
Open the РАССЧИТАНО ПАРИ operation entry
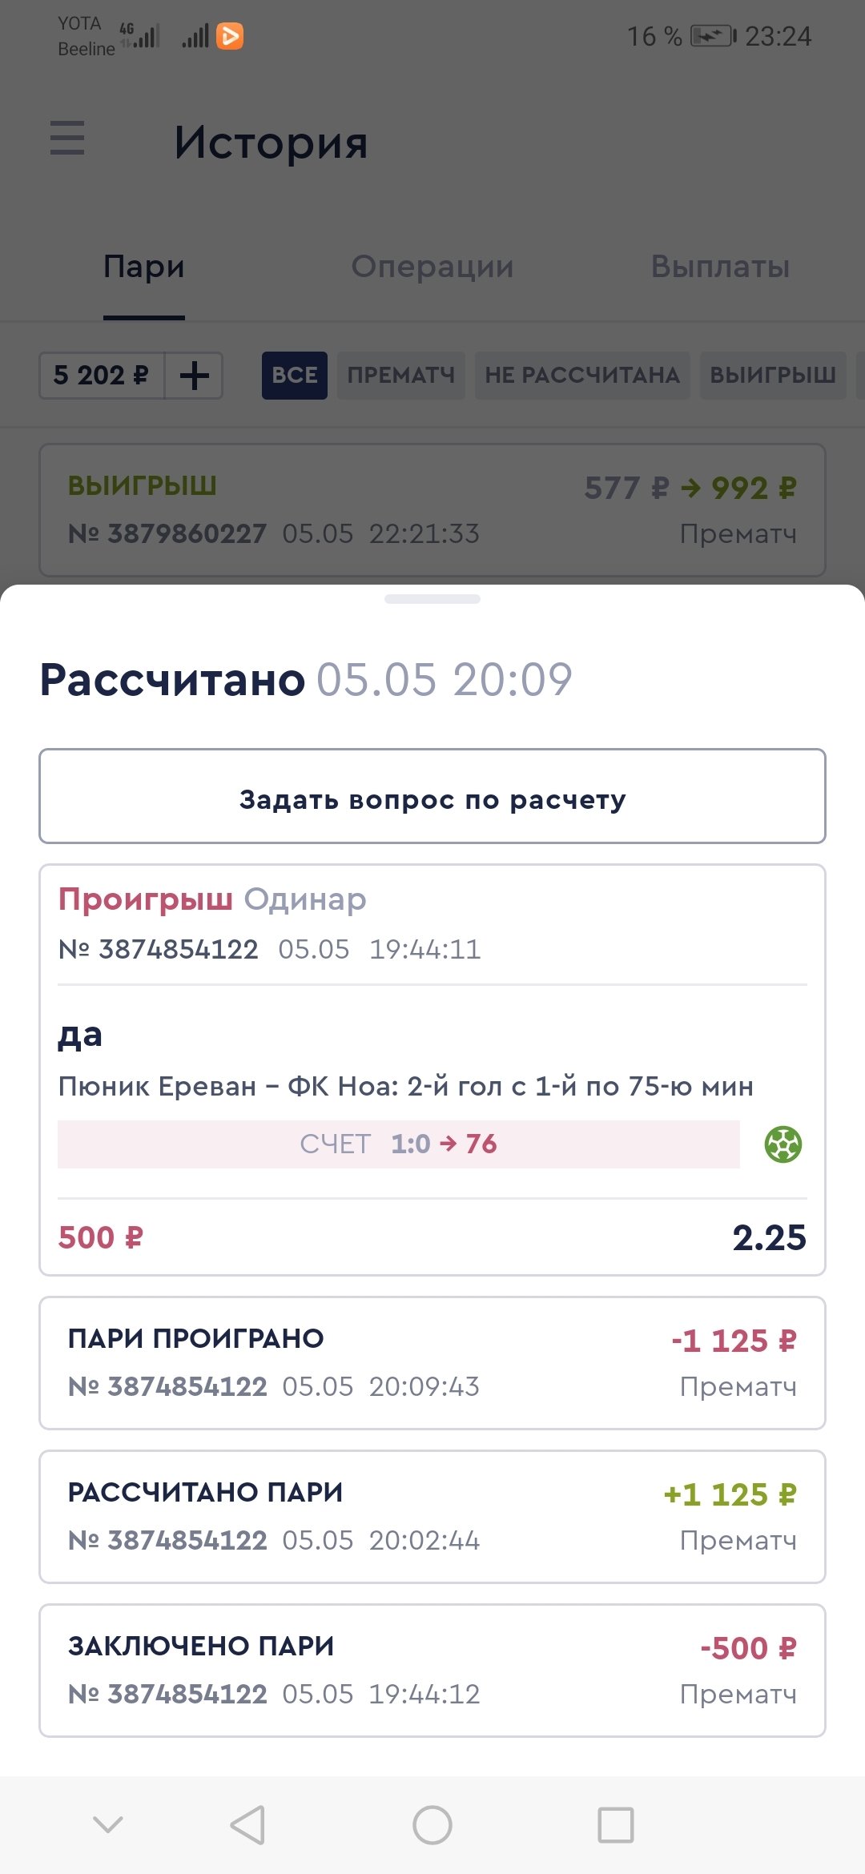[x=432, y=1516]
